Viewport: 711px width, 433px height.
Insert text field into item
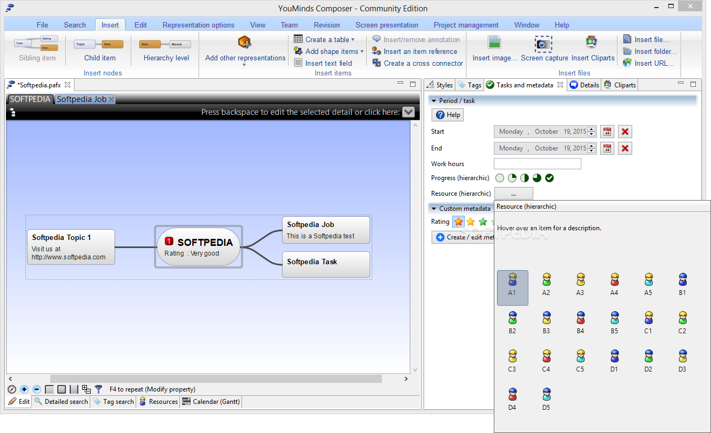323,63
